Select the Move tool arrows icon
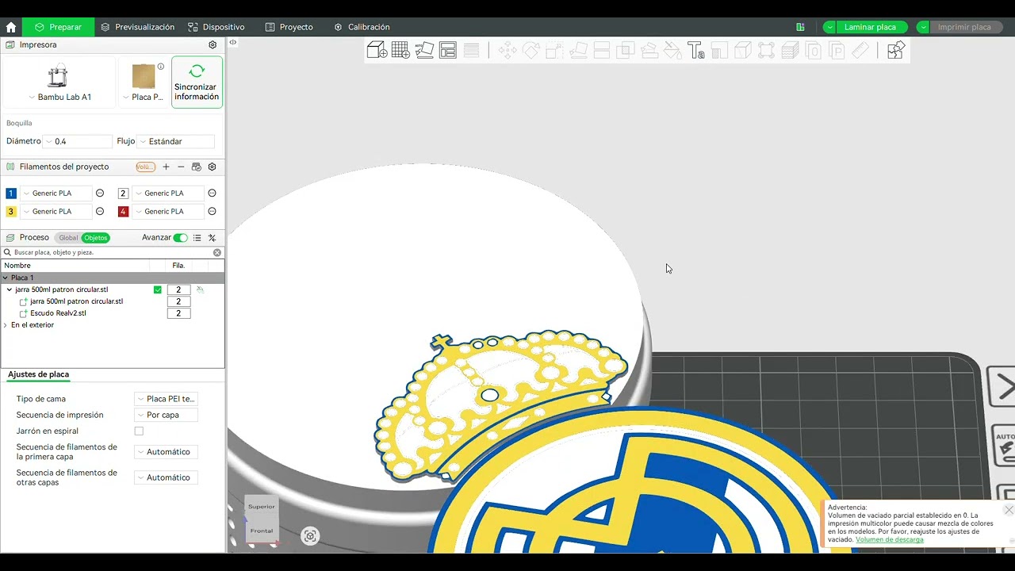Image resolution: width=1015 pixels, height=571 pixels. 507,51
